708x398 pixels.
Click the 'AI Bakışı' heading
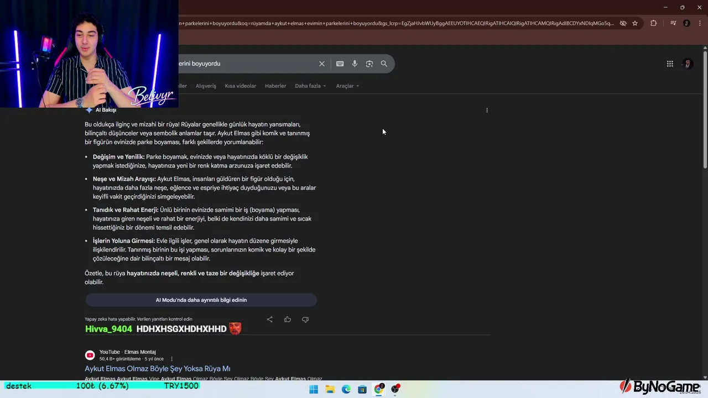coord(106,110)
